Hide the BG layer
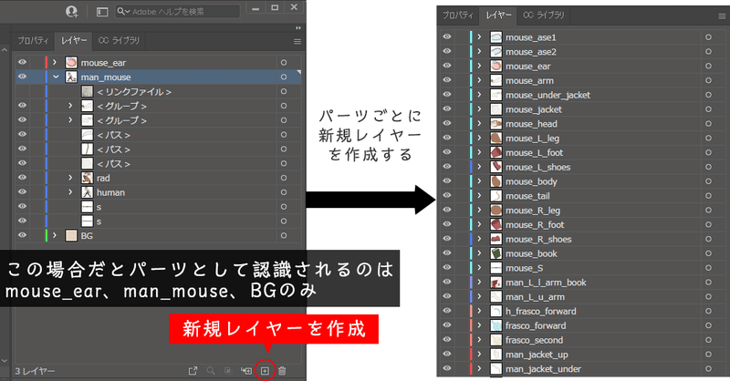This screenshot has width=730, height=381. pos(22,235)
